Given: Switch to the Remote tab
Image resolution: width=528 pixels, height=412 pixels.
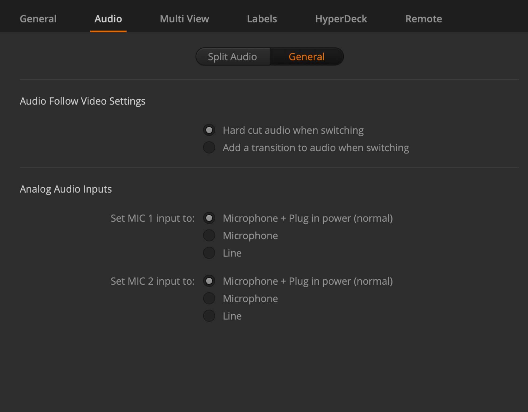Looking at the screenshot, I should [424, 19].
